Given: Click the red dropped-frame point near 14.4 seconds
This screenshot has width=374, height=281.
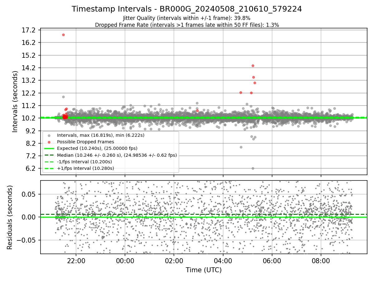Looking at the screenshot, I should click(253, 66).
